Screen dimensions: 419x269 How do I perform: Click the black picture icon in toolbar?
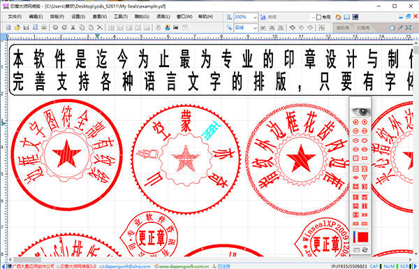(175, 27)
